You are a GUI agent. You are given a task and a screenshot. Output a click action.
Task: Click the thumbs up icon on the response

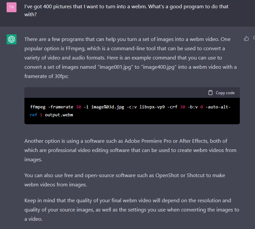point(246,38)
